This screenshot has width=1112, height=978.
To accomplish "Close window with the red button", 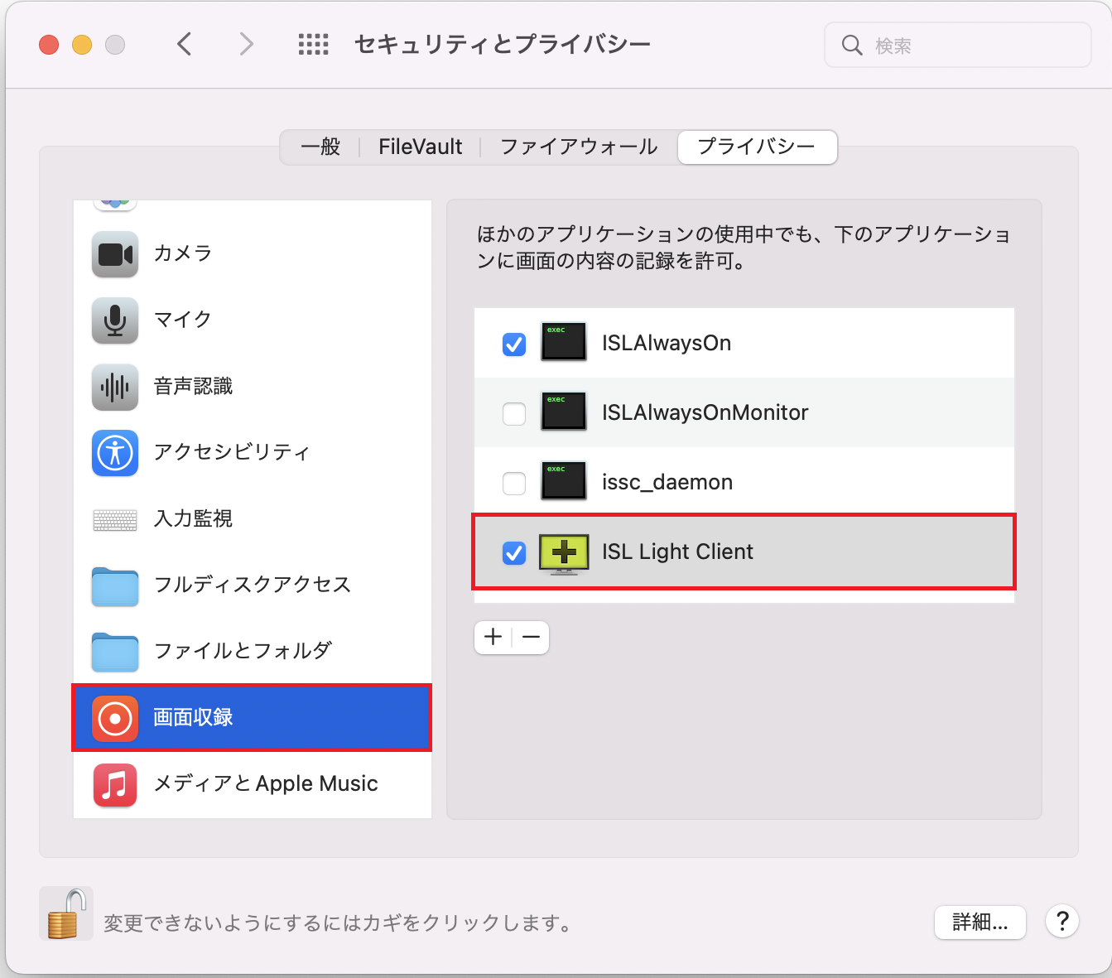I will point(49,45).
